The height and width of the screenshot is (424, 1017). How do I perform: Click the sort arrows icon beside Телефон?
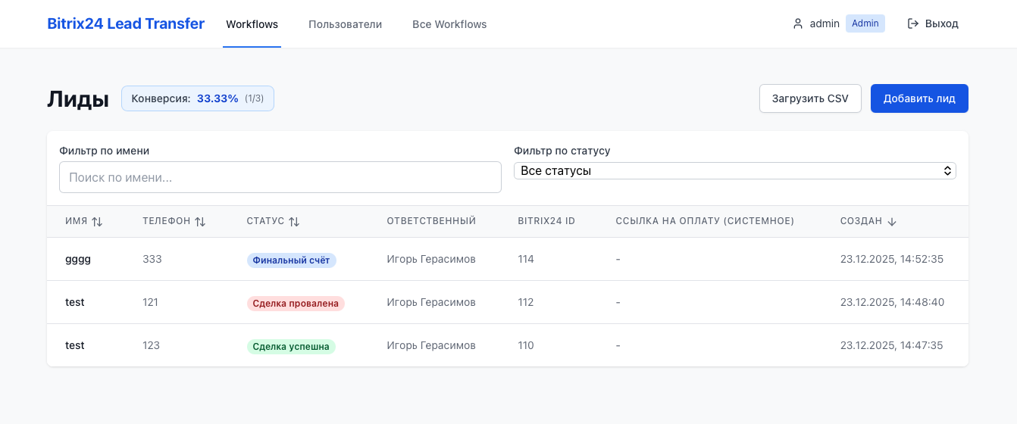(200, 222)
